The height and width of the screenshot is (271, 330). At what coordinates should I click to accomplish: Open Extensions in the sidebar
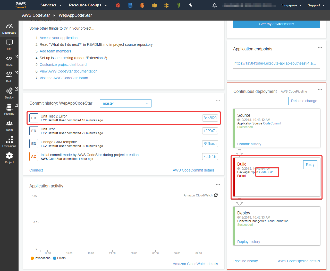coord(9,142)
